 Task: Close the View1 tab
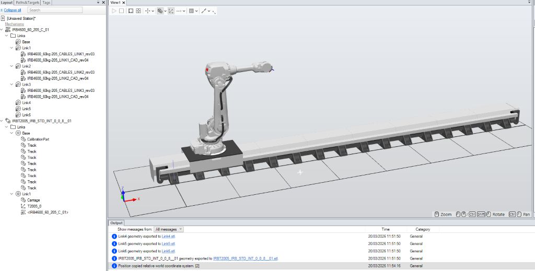[x=124, y=3]
